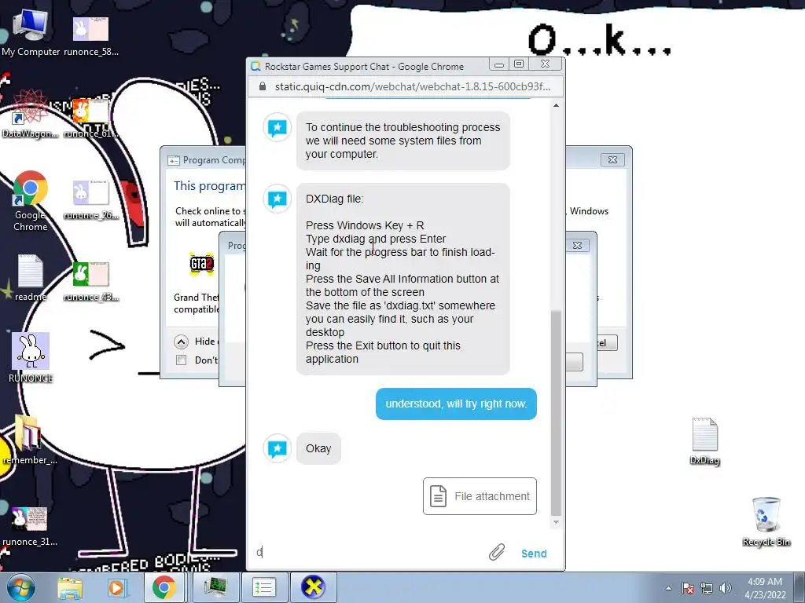Click agent avatar beside Okay message
The image size is (805, 603).
tap(278, 448)
